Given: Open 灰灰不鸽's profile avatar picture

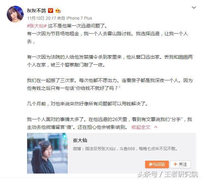Looking at the screenshot, I should coord(15,14).
